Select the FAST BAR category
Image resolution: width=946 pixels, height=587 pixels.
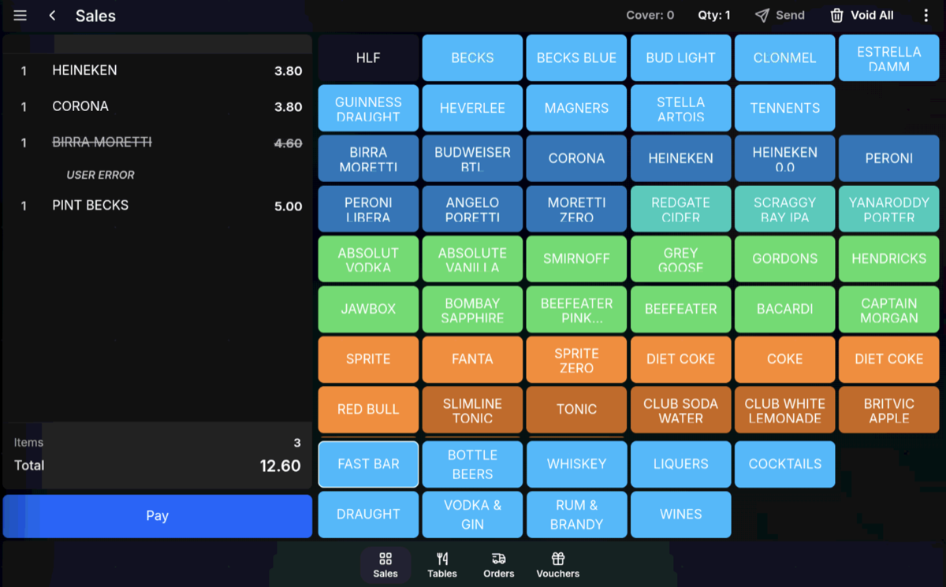point(368,464)
